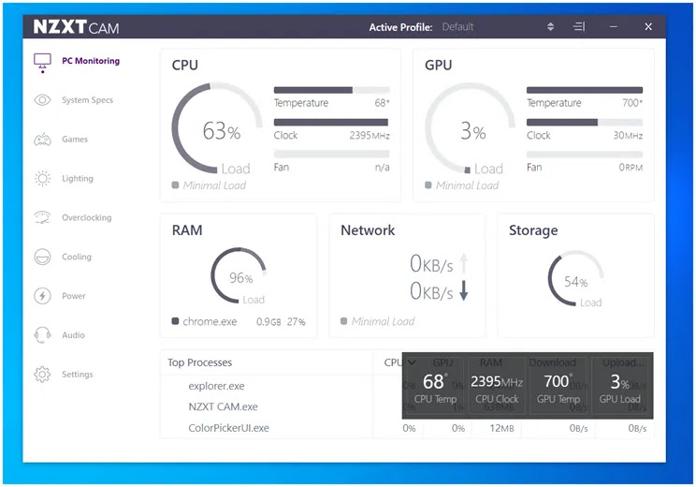This screenshot has height=487, width=696.
Task: Click the CPU Minimal Load label
Action: point(214,185)
